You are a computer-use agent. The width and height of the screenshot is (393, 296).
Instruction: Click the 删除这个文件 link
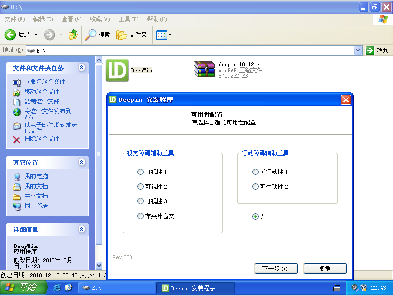(x=42, y=139)
